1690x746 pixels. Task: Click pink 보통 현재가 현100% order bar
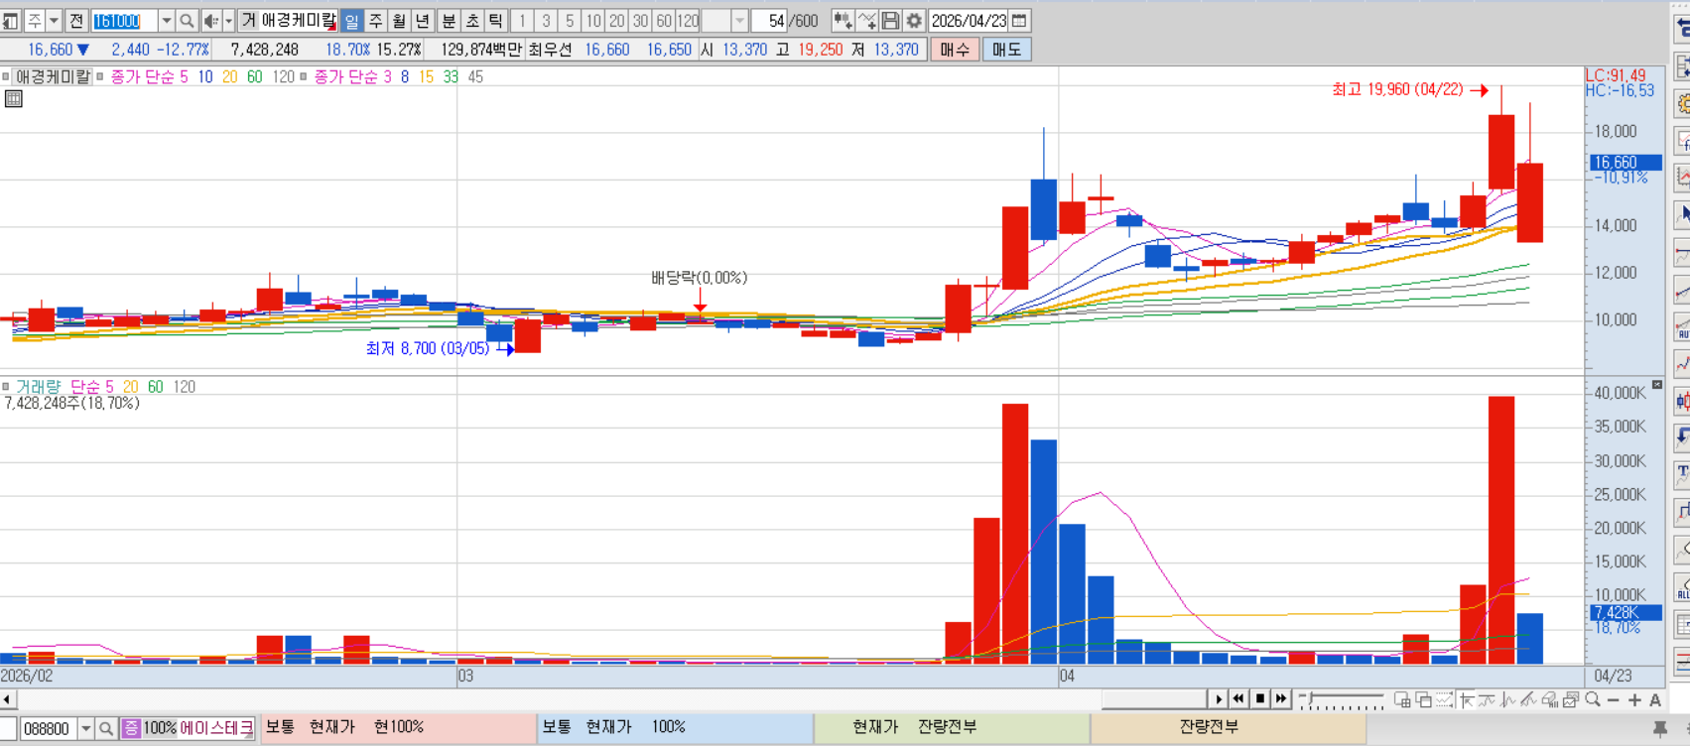click(x=398, y=728)
